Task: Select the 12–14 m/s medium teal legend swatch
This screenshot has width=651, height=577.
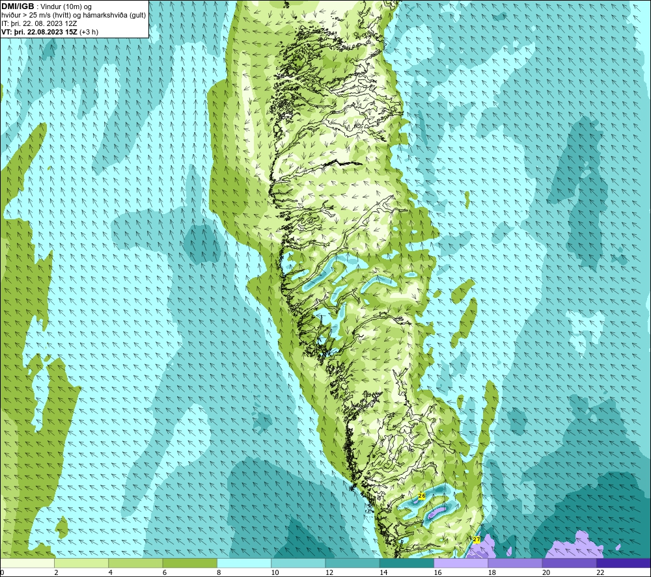Action: [352, 563]
